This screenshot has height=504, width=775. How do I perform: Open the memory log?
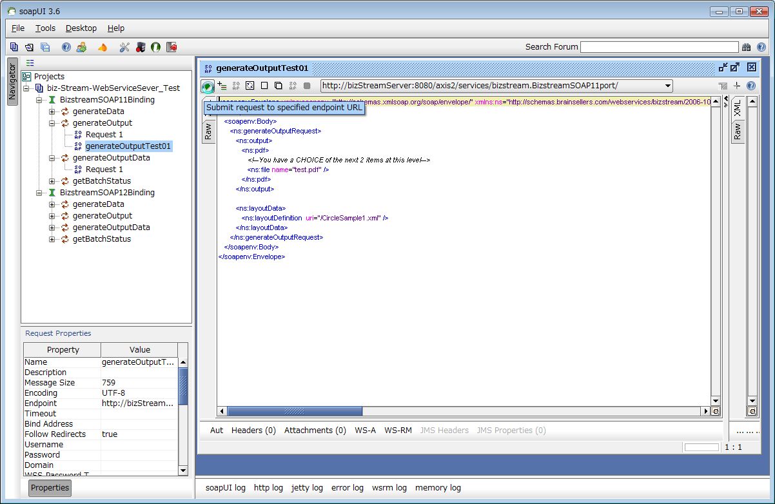click(x=438, y=488)
